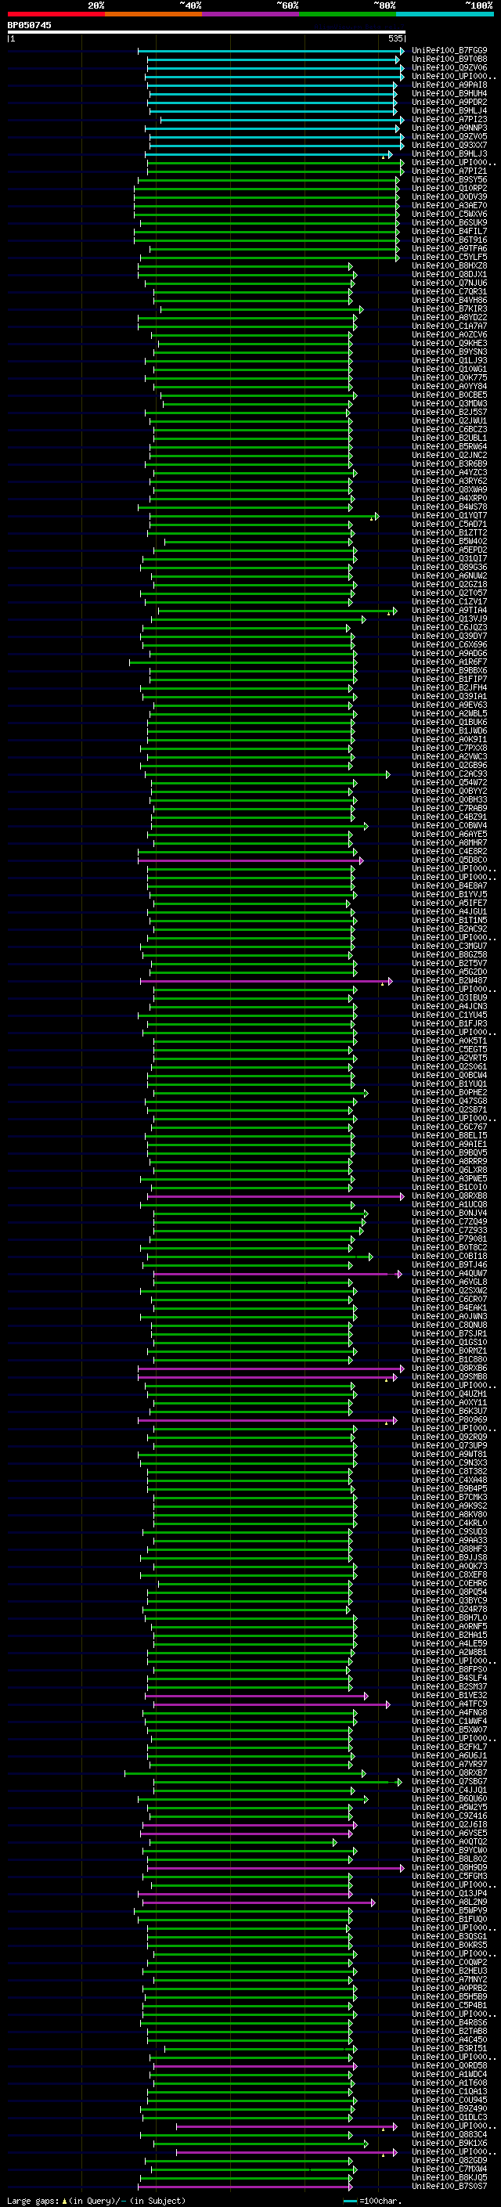Select the UniRef100_B6SUK9 label
The width and height of the screenshot is (501, 2207).
[449, 223]
